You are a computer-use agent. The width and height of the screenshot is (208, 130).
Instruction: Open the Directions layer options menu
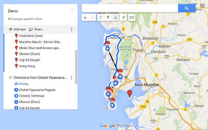[71, 78]
